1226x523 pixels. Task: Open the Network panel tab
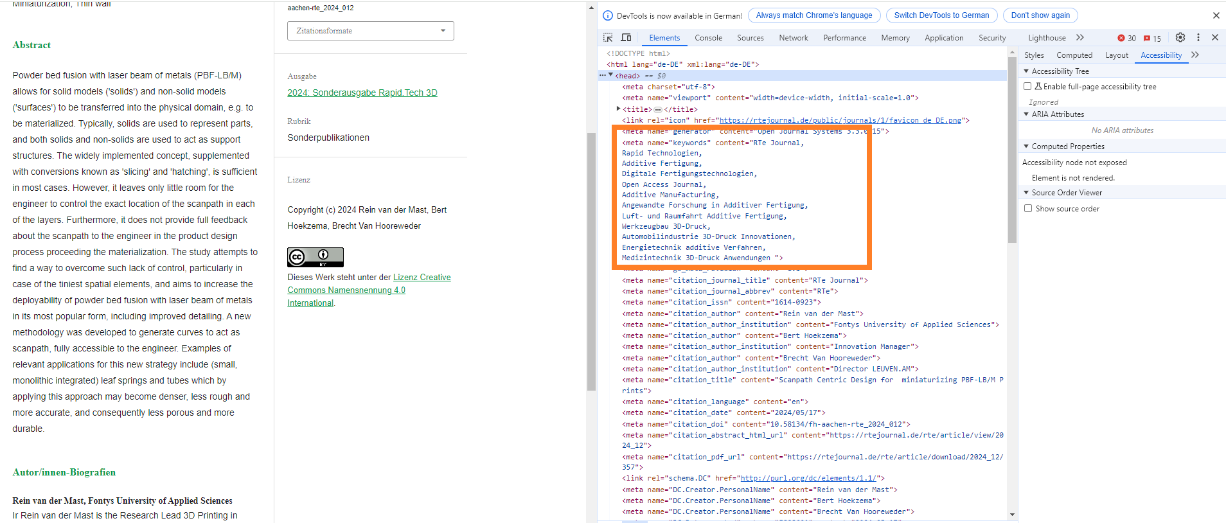[794, 38]
